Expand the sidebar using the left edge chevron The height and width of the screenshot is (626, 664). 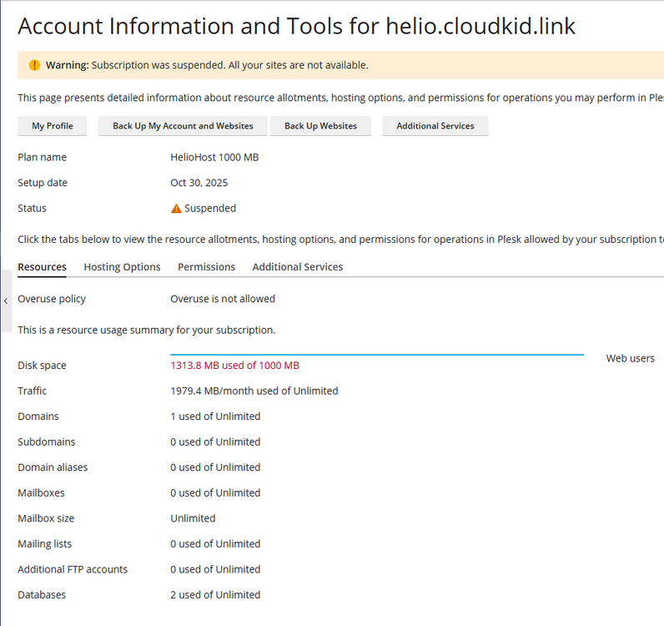click(x=6, y=300)
